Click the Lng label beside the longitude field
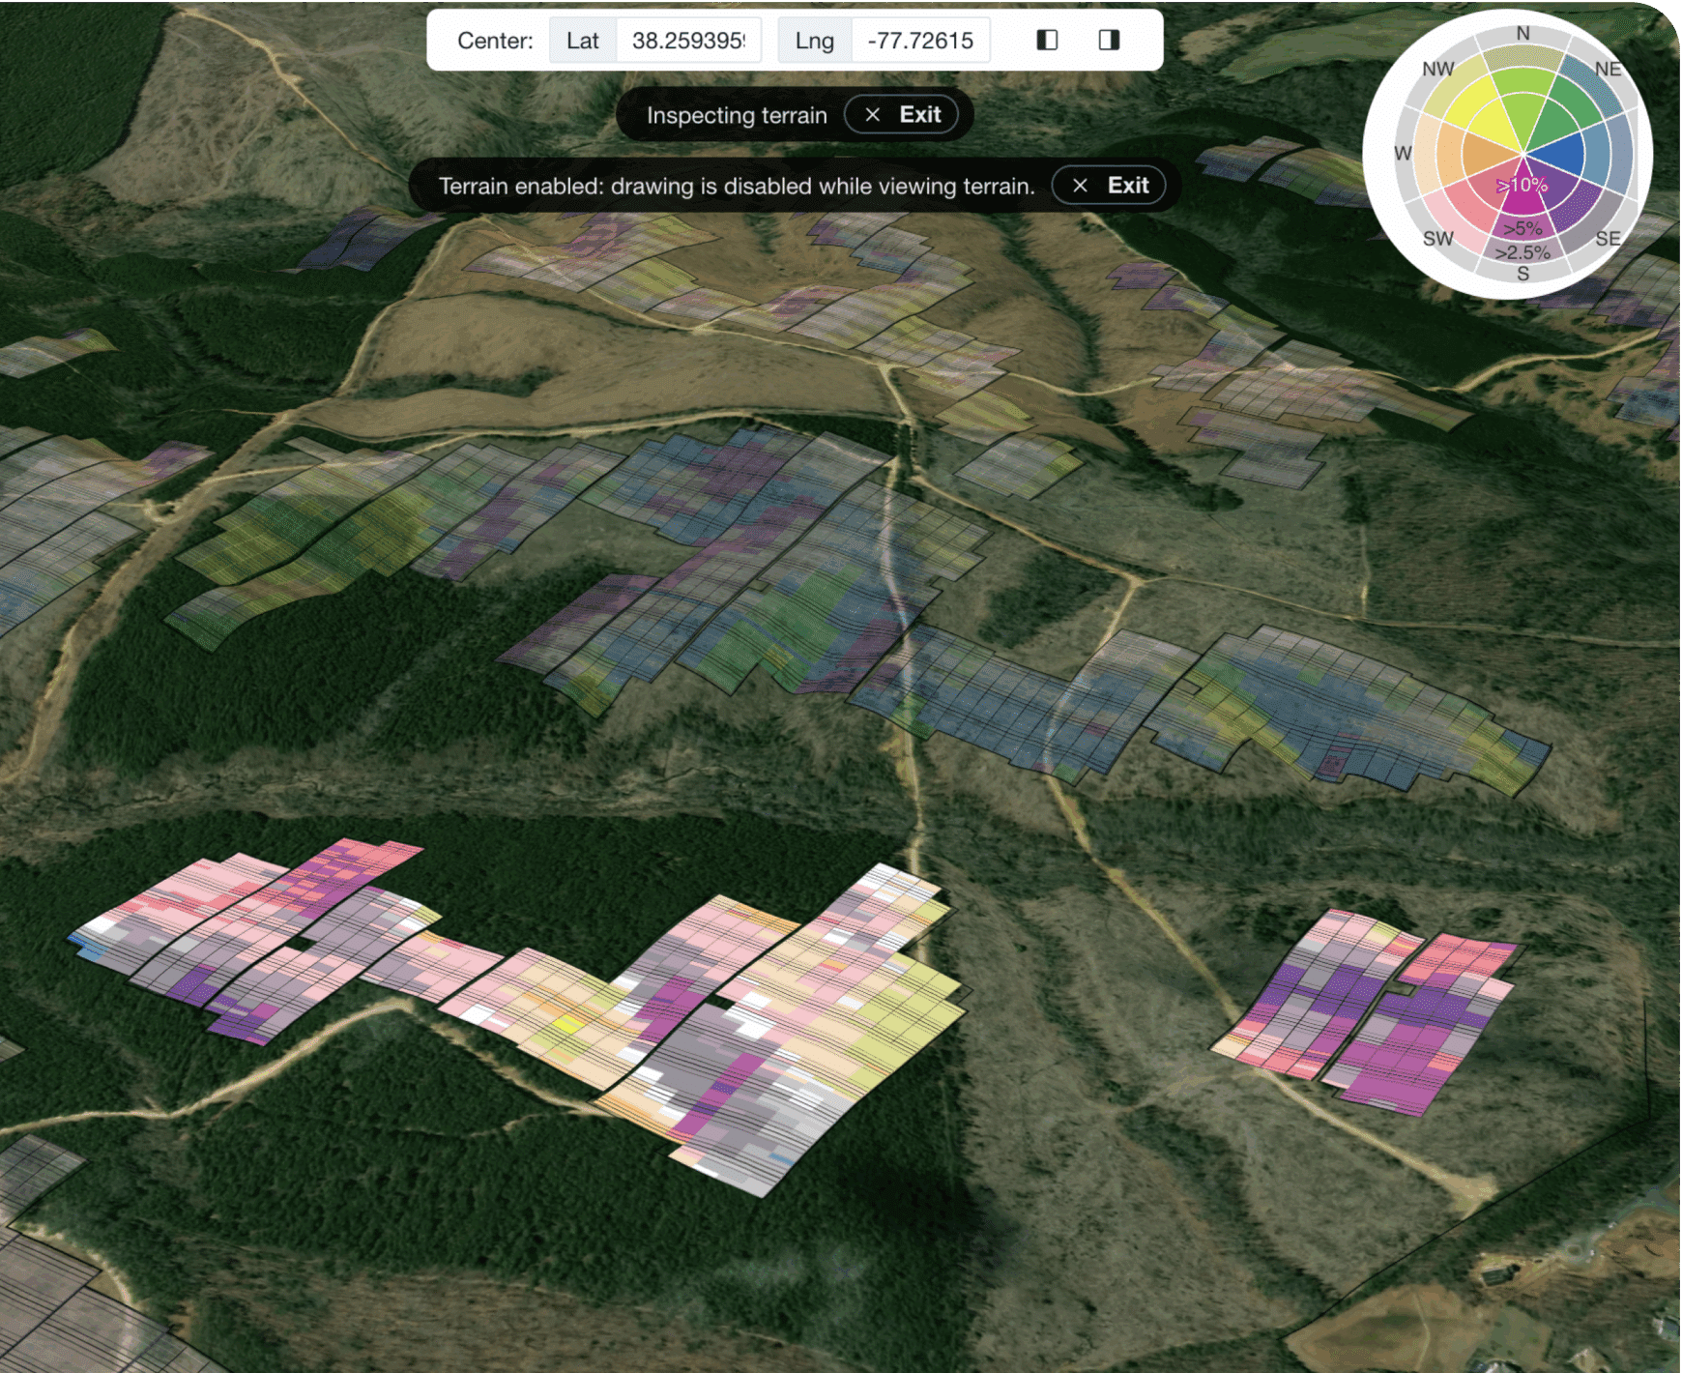Viewport: 1682px width, 1373px height. [814, 41]
